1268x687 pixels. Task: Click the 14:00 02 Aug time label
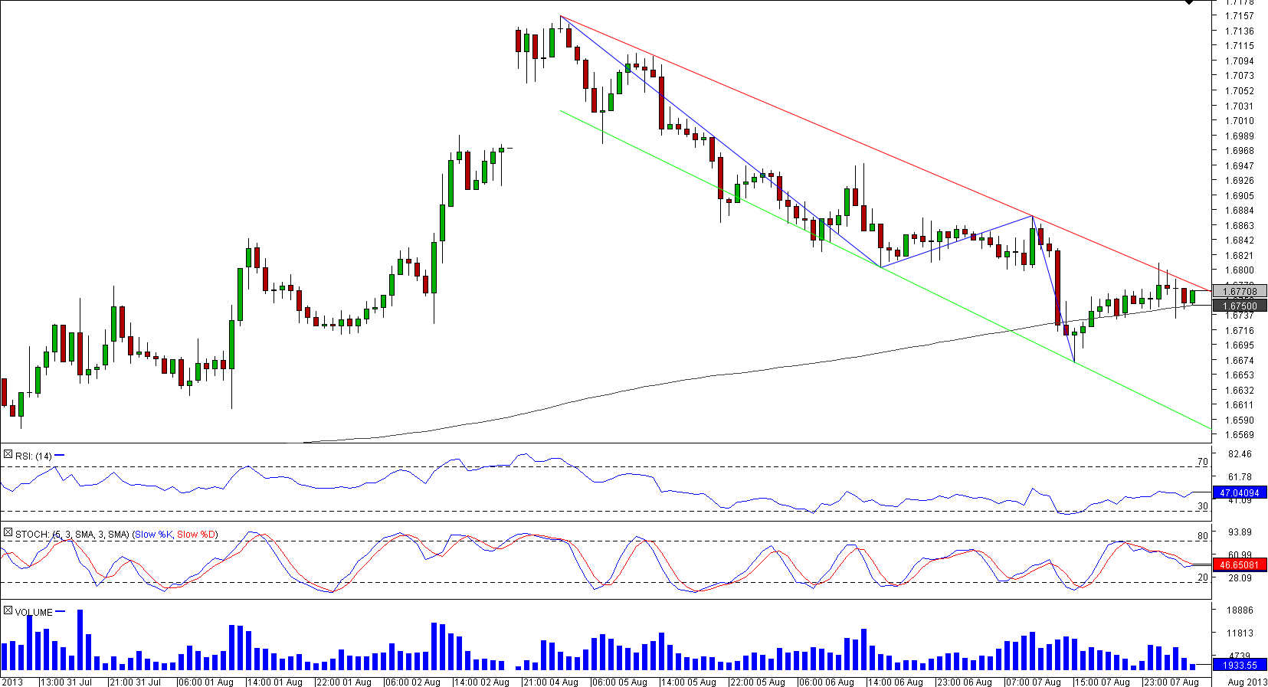[482, 682]
